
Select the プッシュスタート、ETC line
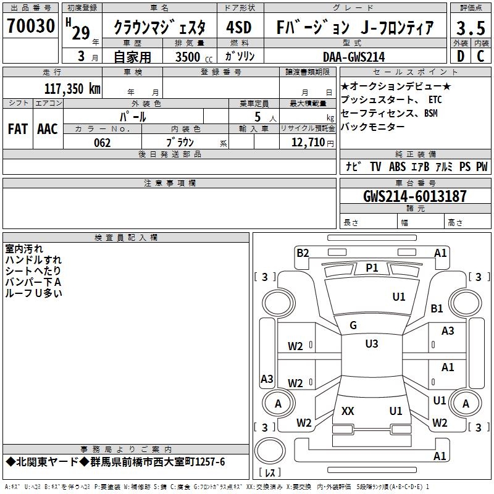click(391, 99)
